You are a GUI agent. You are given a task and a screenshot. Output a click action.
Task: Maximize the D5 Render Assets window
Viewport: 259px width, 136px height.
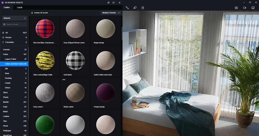point(113,3)
